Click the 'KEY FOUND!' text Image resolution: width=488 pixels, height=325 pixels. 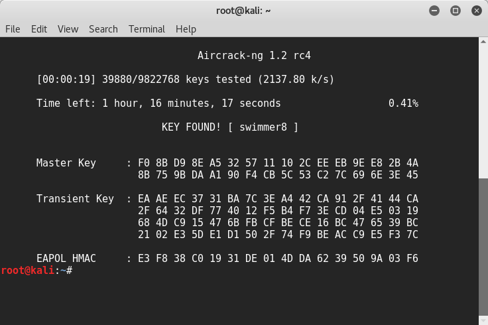click(x=191, y=127)
